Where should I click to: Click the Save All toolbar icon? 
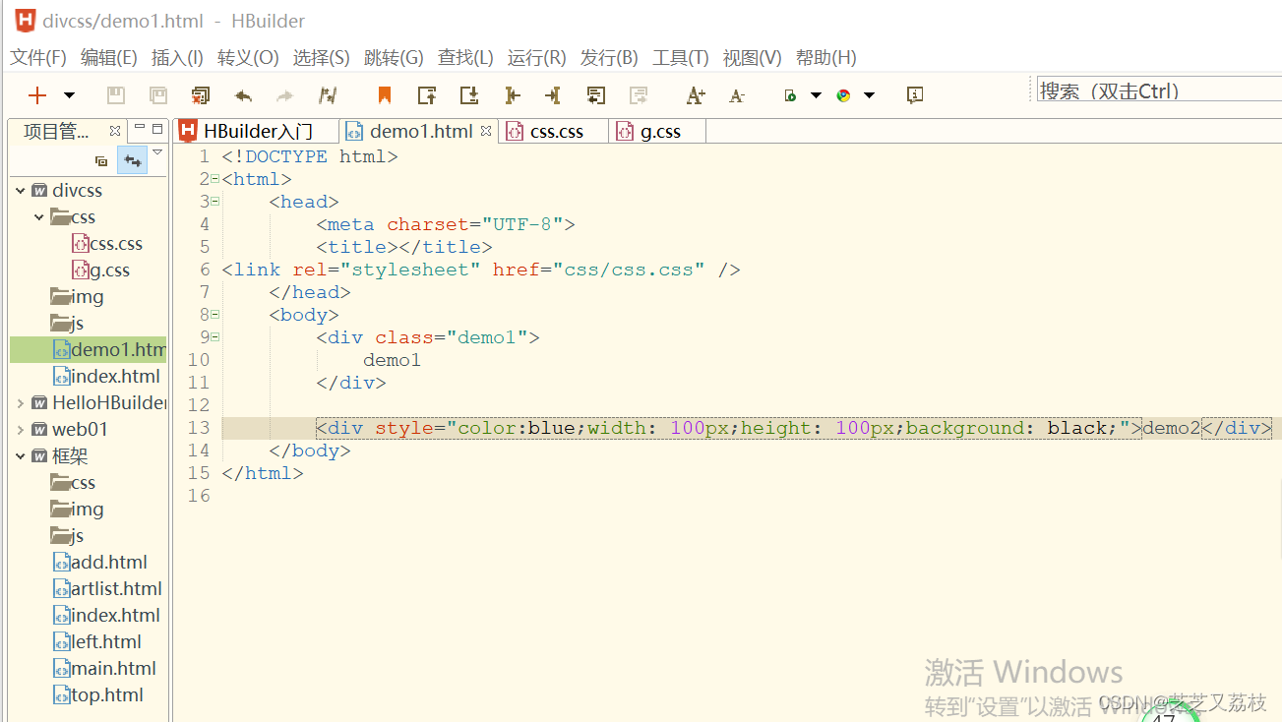pyautogui.click(x=157, y=95)
